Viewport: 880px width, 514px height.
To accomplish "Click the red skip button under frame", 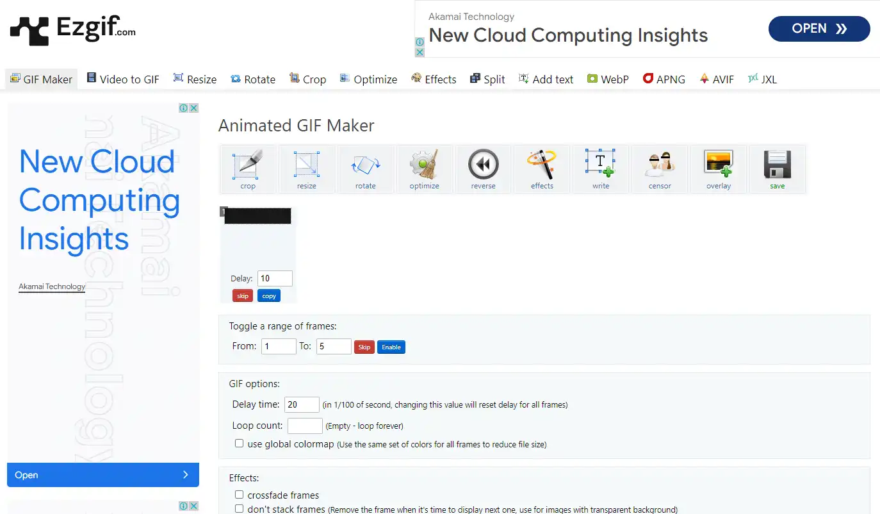I will click(243, 296).
